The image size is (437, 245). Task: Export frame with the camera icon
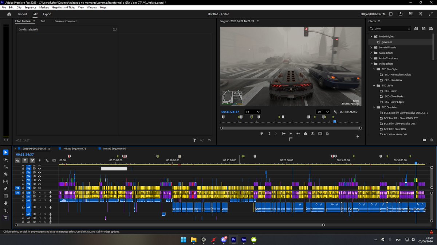[x=305, y=134]
